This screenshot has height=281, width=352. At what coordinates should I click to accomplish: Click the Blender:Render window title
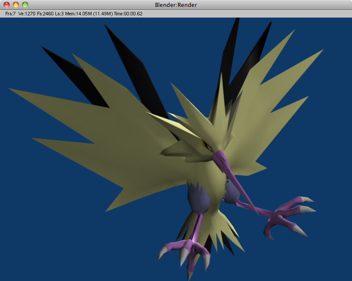tap(176, 5)
